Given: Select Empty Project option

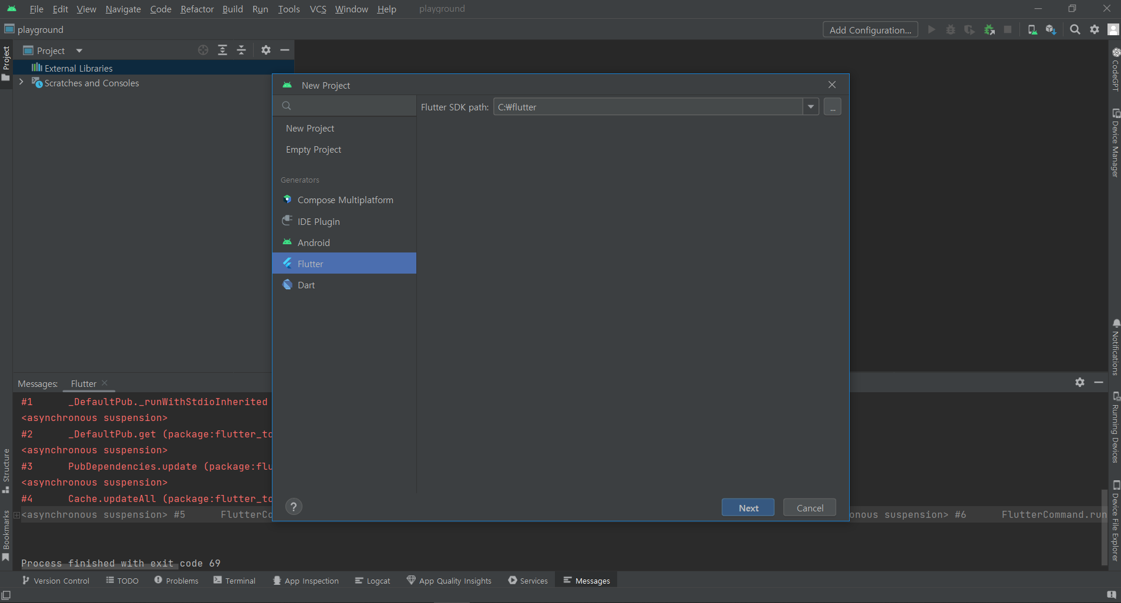Looking at the screenshot, I should [x=344, y=150].
